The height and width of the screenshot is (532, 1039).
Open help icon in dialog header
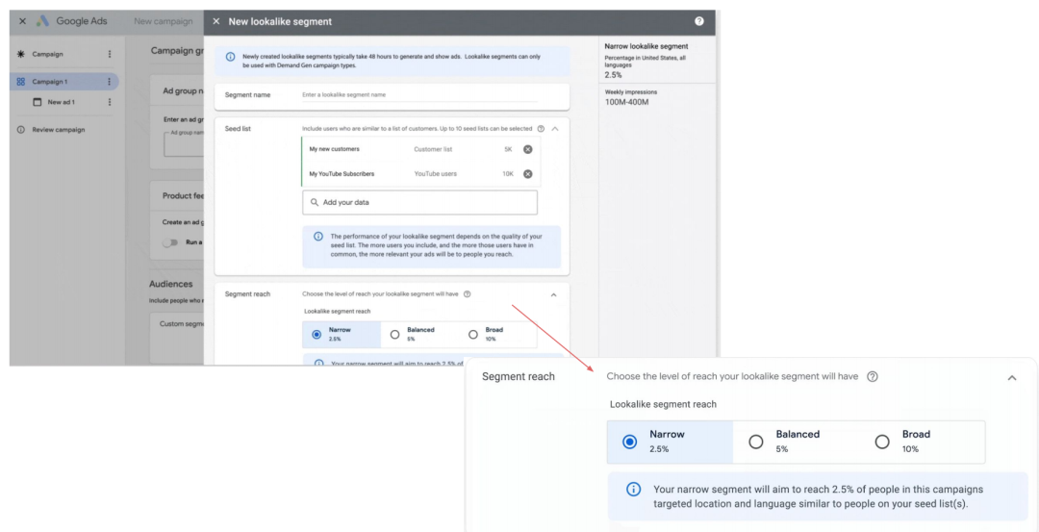pyautogui.click(x=699, y=21)
